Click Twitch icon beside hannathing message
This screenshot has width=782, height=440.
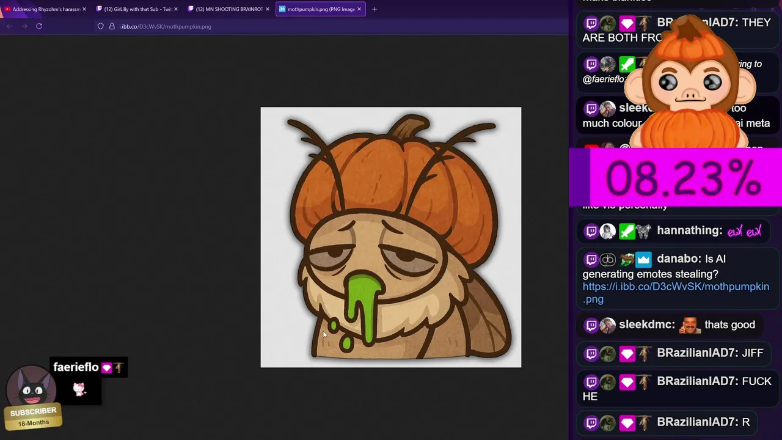[x=591, y=231]
